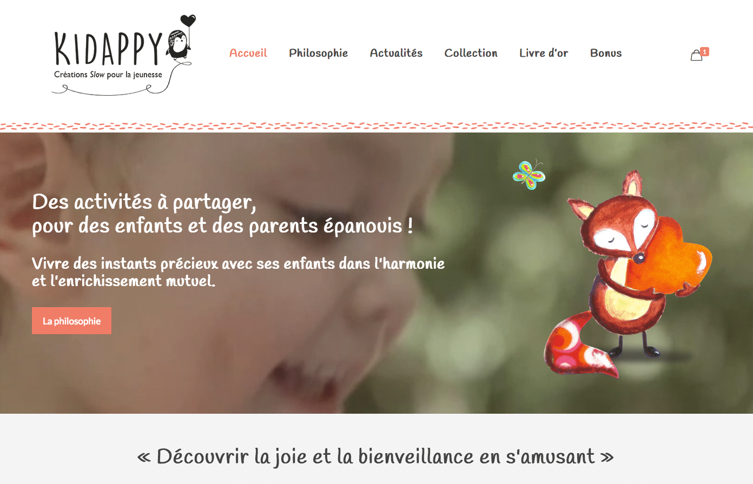Open the shopping bag cart icon
This screenshot has width=753, height=484.
(696, 55)
